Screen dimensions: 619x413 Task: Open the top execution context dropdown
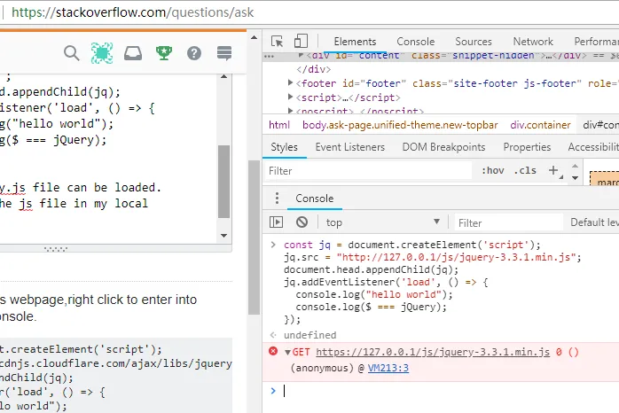click(383, 222)
